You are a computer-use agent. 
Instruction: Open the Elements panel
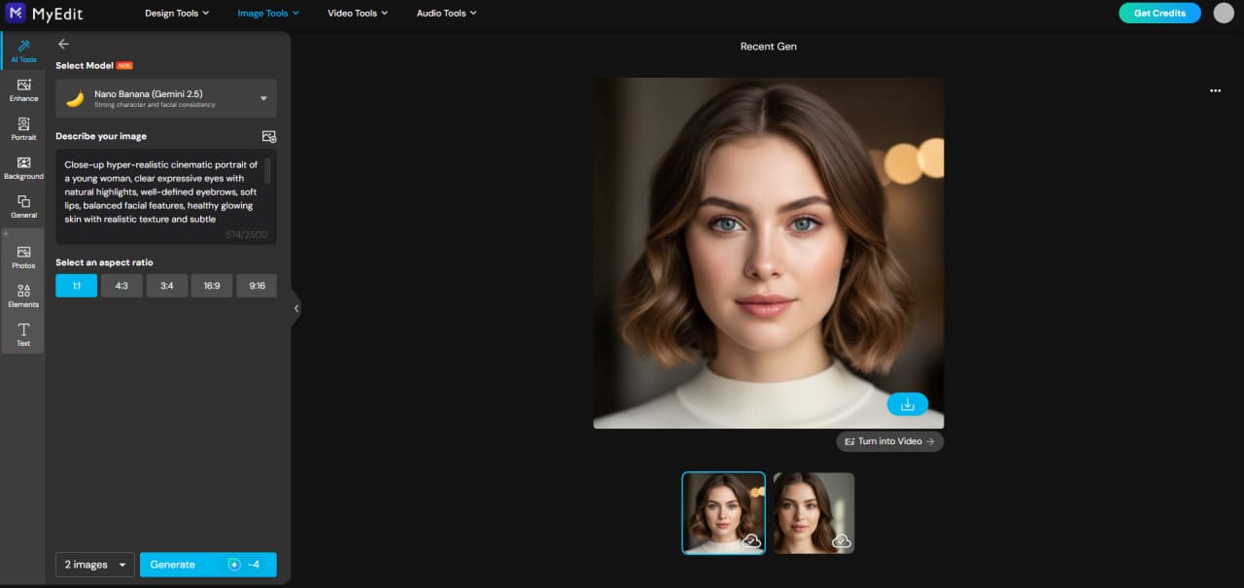click(x=23, y=294)
